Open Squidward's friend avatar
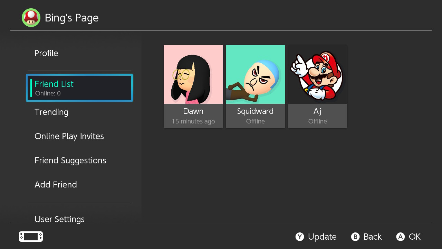The image size is (442, 249). 256,74
